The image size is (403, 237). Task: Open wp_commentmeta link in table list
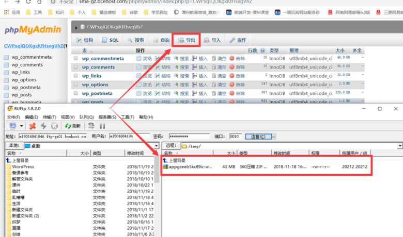103,58
